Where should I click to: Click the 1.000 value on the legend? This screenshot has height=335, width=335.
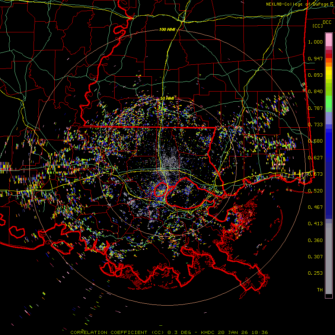tap(315, 42)
